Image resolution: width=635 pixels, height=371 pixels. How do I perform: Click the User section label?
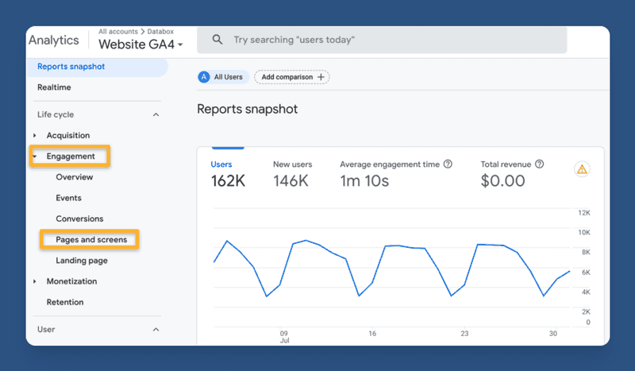[46, 330]
